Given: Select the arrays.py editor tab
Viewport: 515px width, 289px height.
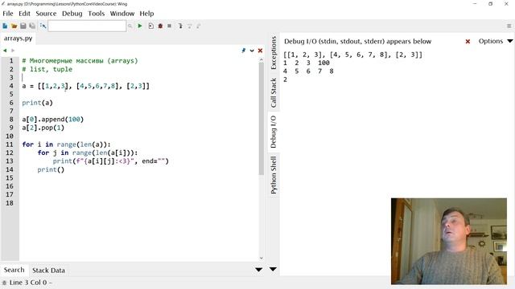Looking at the screenshot, I should (18, 39).
